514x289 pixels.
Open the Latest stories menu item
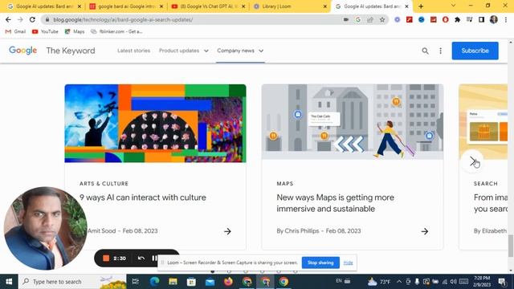(134, 51)
